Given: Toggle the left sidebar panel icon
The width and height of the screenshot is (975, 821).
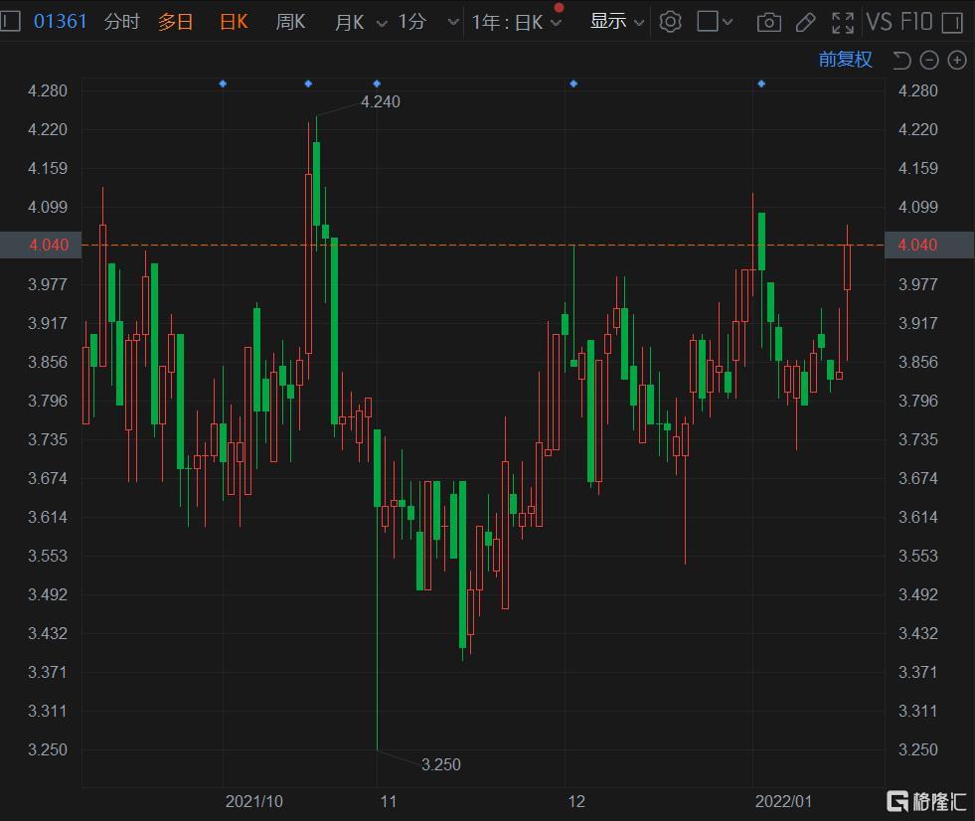Looking at the screenshot, I should [x=9, y=22].
